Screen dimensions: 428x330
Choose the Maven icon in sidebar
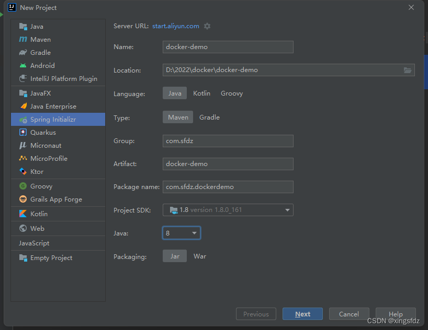pos(23,40)
